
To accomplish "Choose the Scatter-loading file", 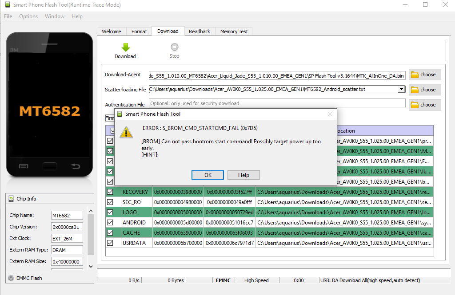I will pyautogui.click(x=425, y=90).
